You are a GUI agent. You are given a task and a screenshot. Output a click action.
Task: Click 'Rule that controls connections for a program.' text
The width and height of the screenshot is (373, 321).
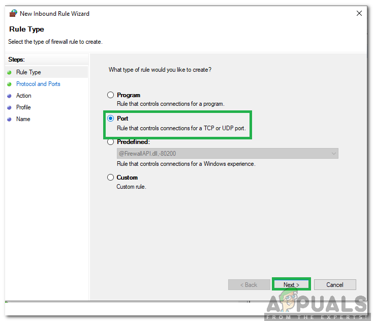tap(171, 104)
